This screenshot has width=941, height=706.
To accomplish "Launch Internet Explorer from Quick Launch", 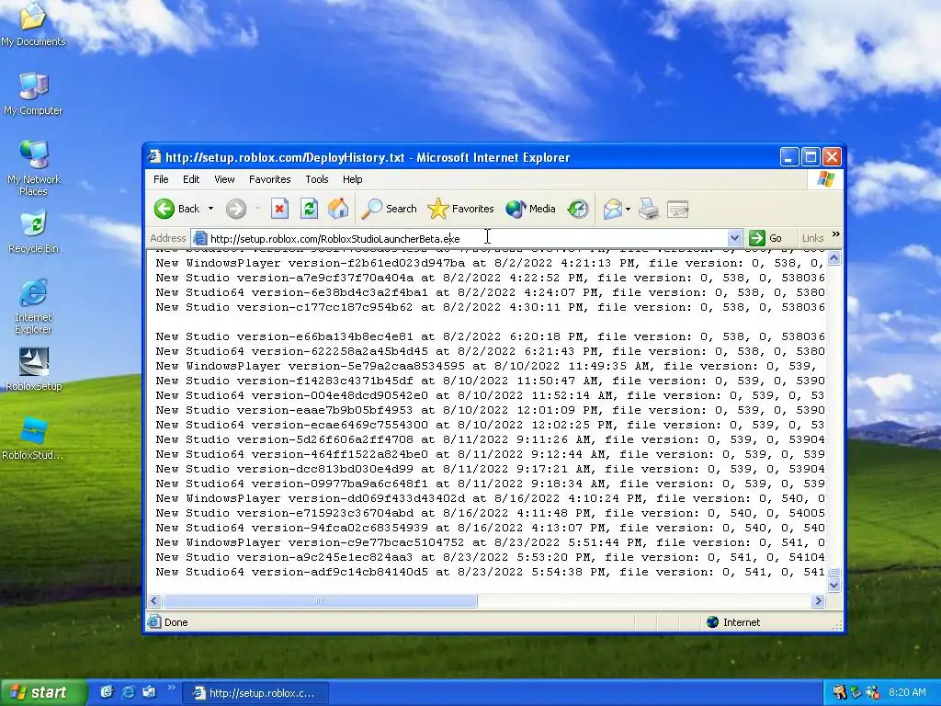I will 128,692.
